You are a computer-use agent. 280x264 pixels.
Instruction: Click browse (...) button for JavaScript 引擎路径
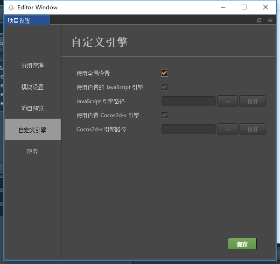click(x=228, y=101)
